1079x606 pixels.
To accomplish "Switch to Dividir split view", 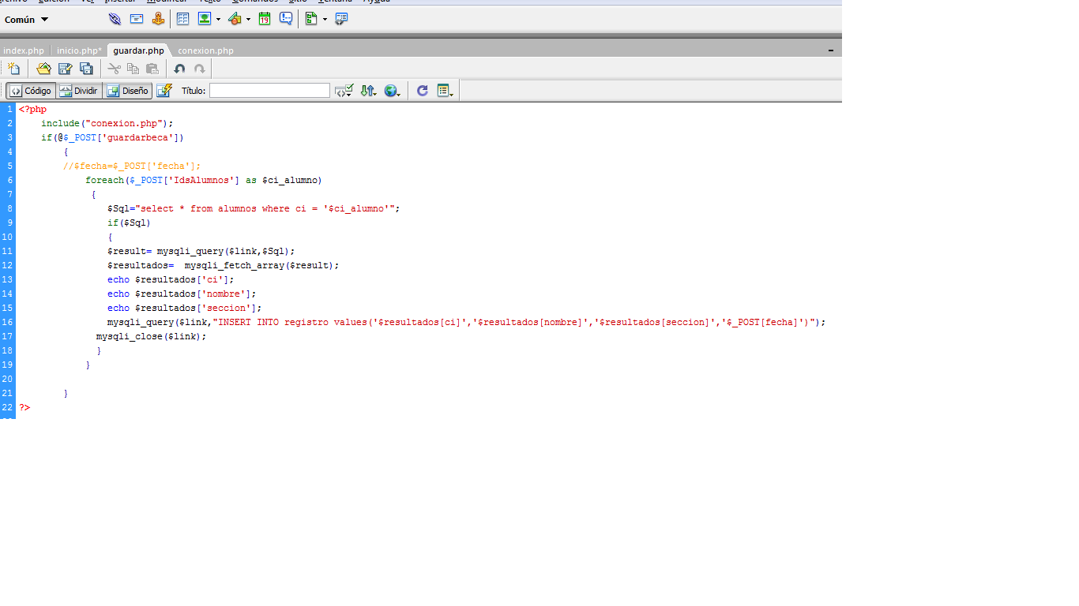I will click(x=79, y=91).
